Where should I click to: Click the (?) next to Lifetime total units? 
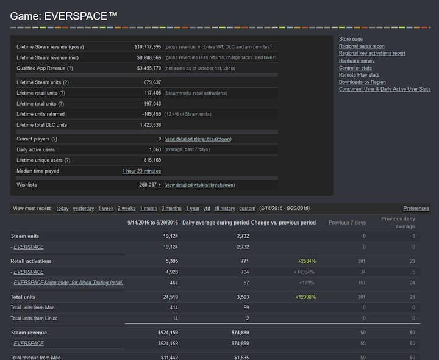[61, 104]
